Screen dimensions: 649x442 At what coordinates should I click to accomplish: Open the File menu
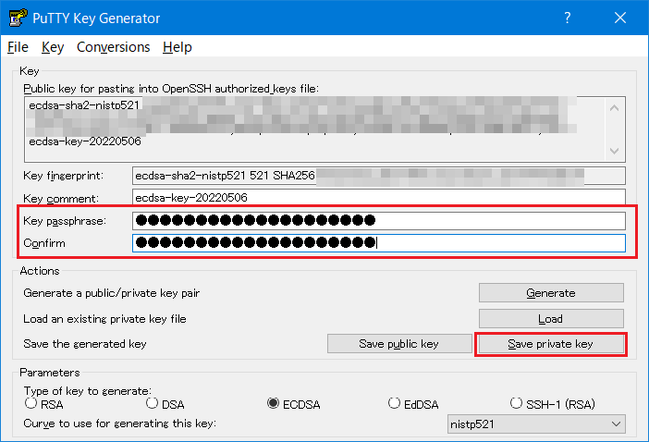click(x=18, y=47)
